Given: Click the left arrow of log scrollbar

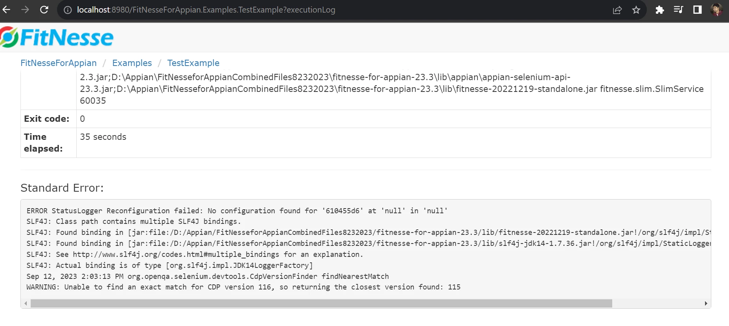Looking at the screenshot, I should pyautogui.click(x=26, y=304).
